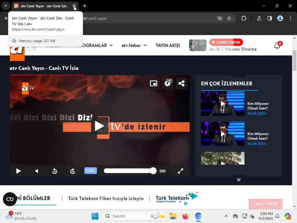Click the Türk Telekom logo ad
Screen dimensions: 297x223
click(177, 198)
